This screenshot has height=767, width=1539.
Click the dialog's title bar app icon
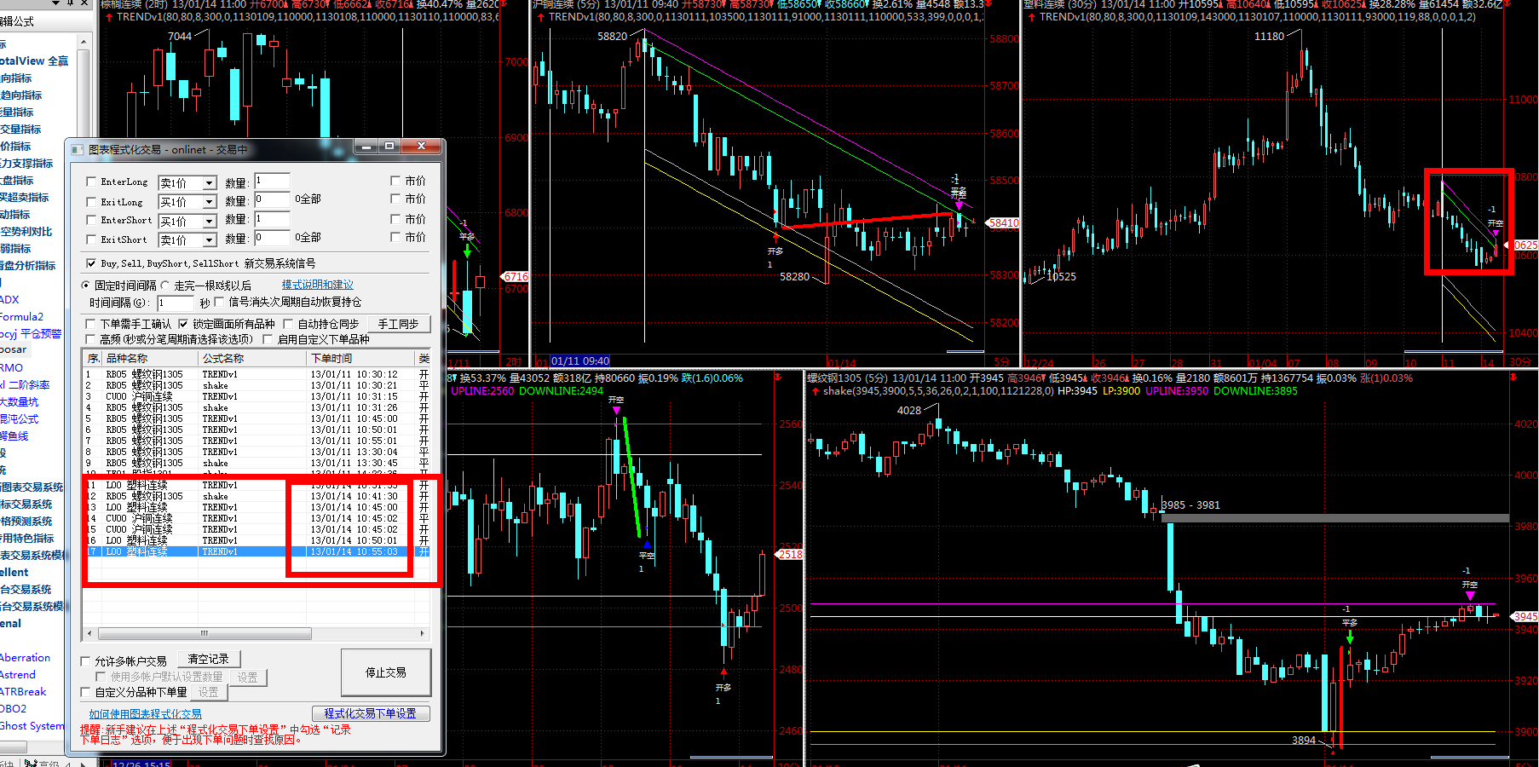[x=78, y=149]
